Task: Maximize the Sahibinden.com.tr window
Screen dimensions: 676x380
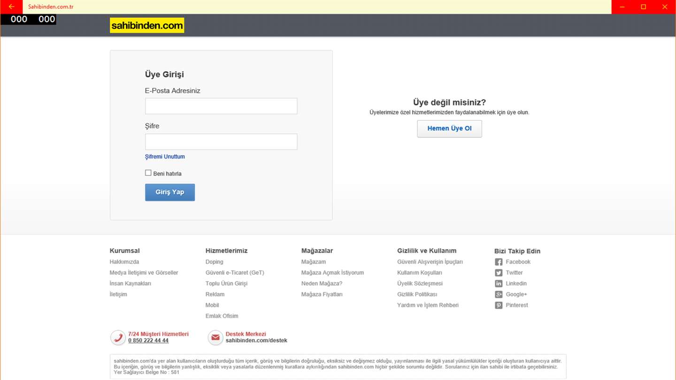Action: [x=644, y=7]
